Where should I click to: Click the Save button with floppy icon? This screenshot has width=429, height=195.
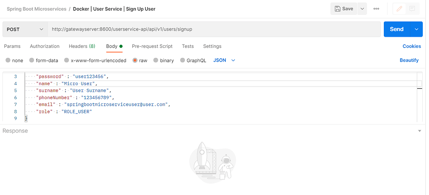coord(344,9)
